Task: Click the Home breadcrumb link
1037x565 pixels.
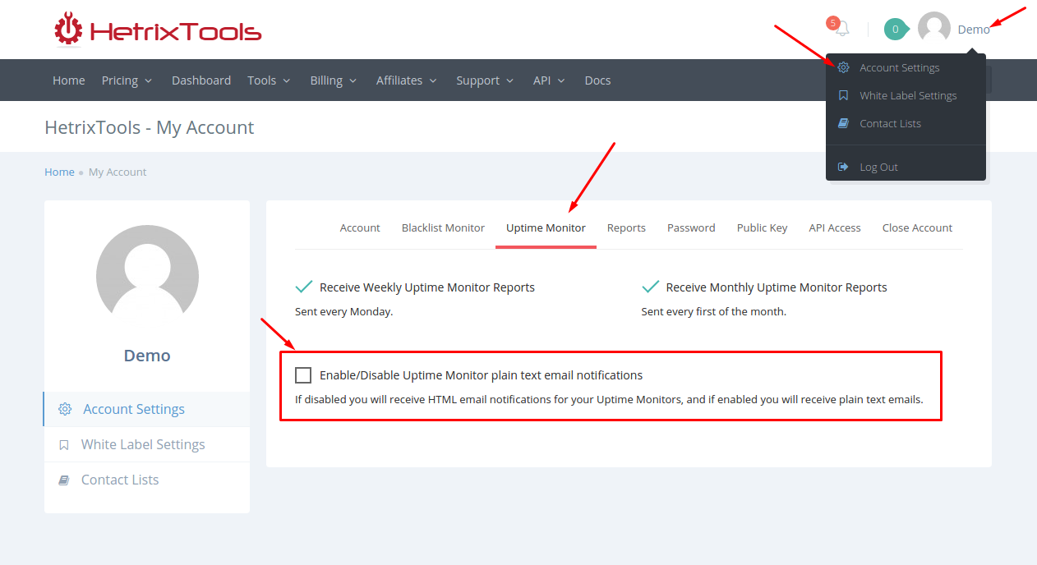Action: [x=59, y=172]
